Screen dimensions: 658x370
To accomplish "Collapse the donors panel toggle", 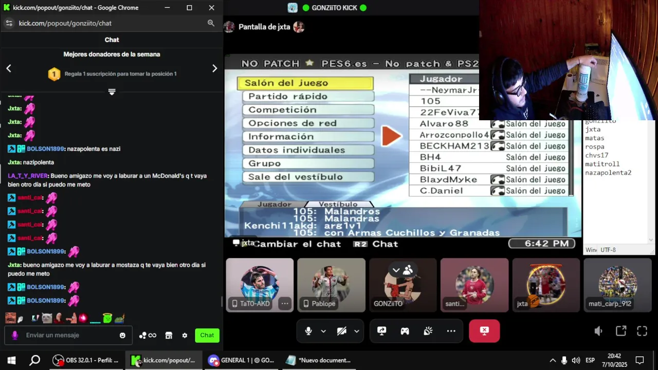I will click(x=112, y=91).
